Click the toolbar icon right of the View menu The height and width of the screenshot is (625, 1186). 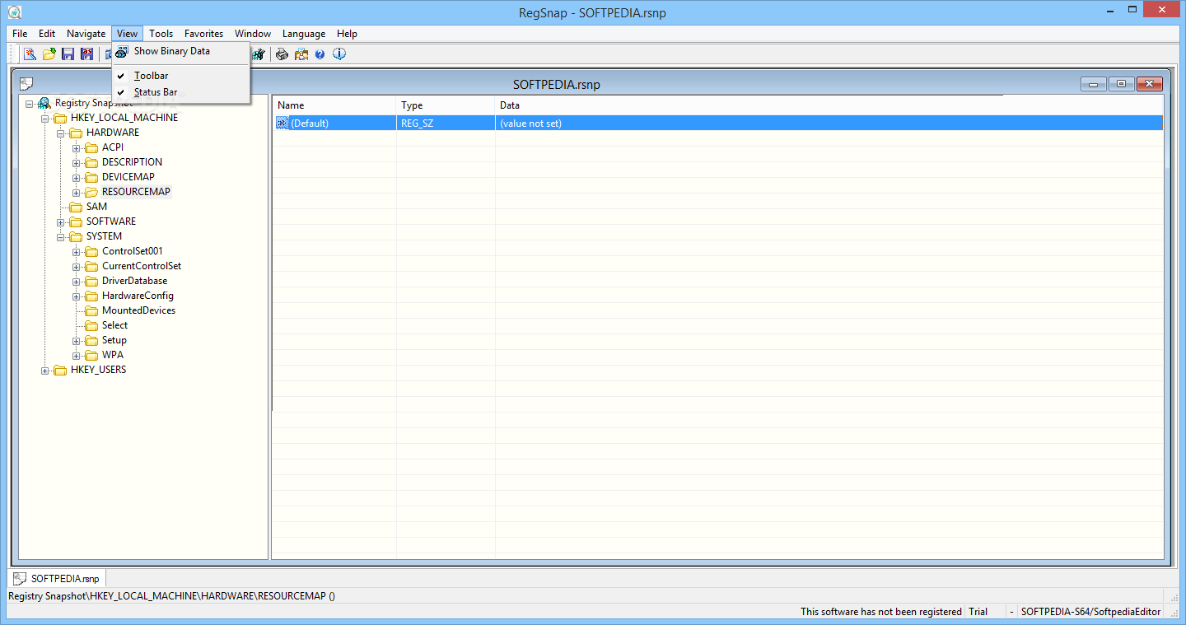pos(259,54)
